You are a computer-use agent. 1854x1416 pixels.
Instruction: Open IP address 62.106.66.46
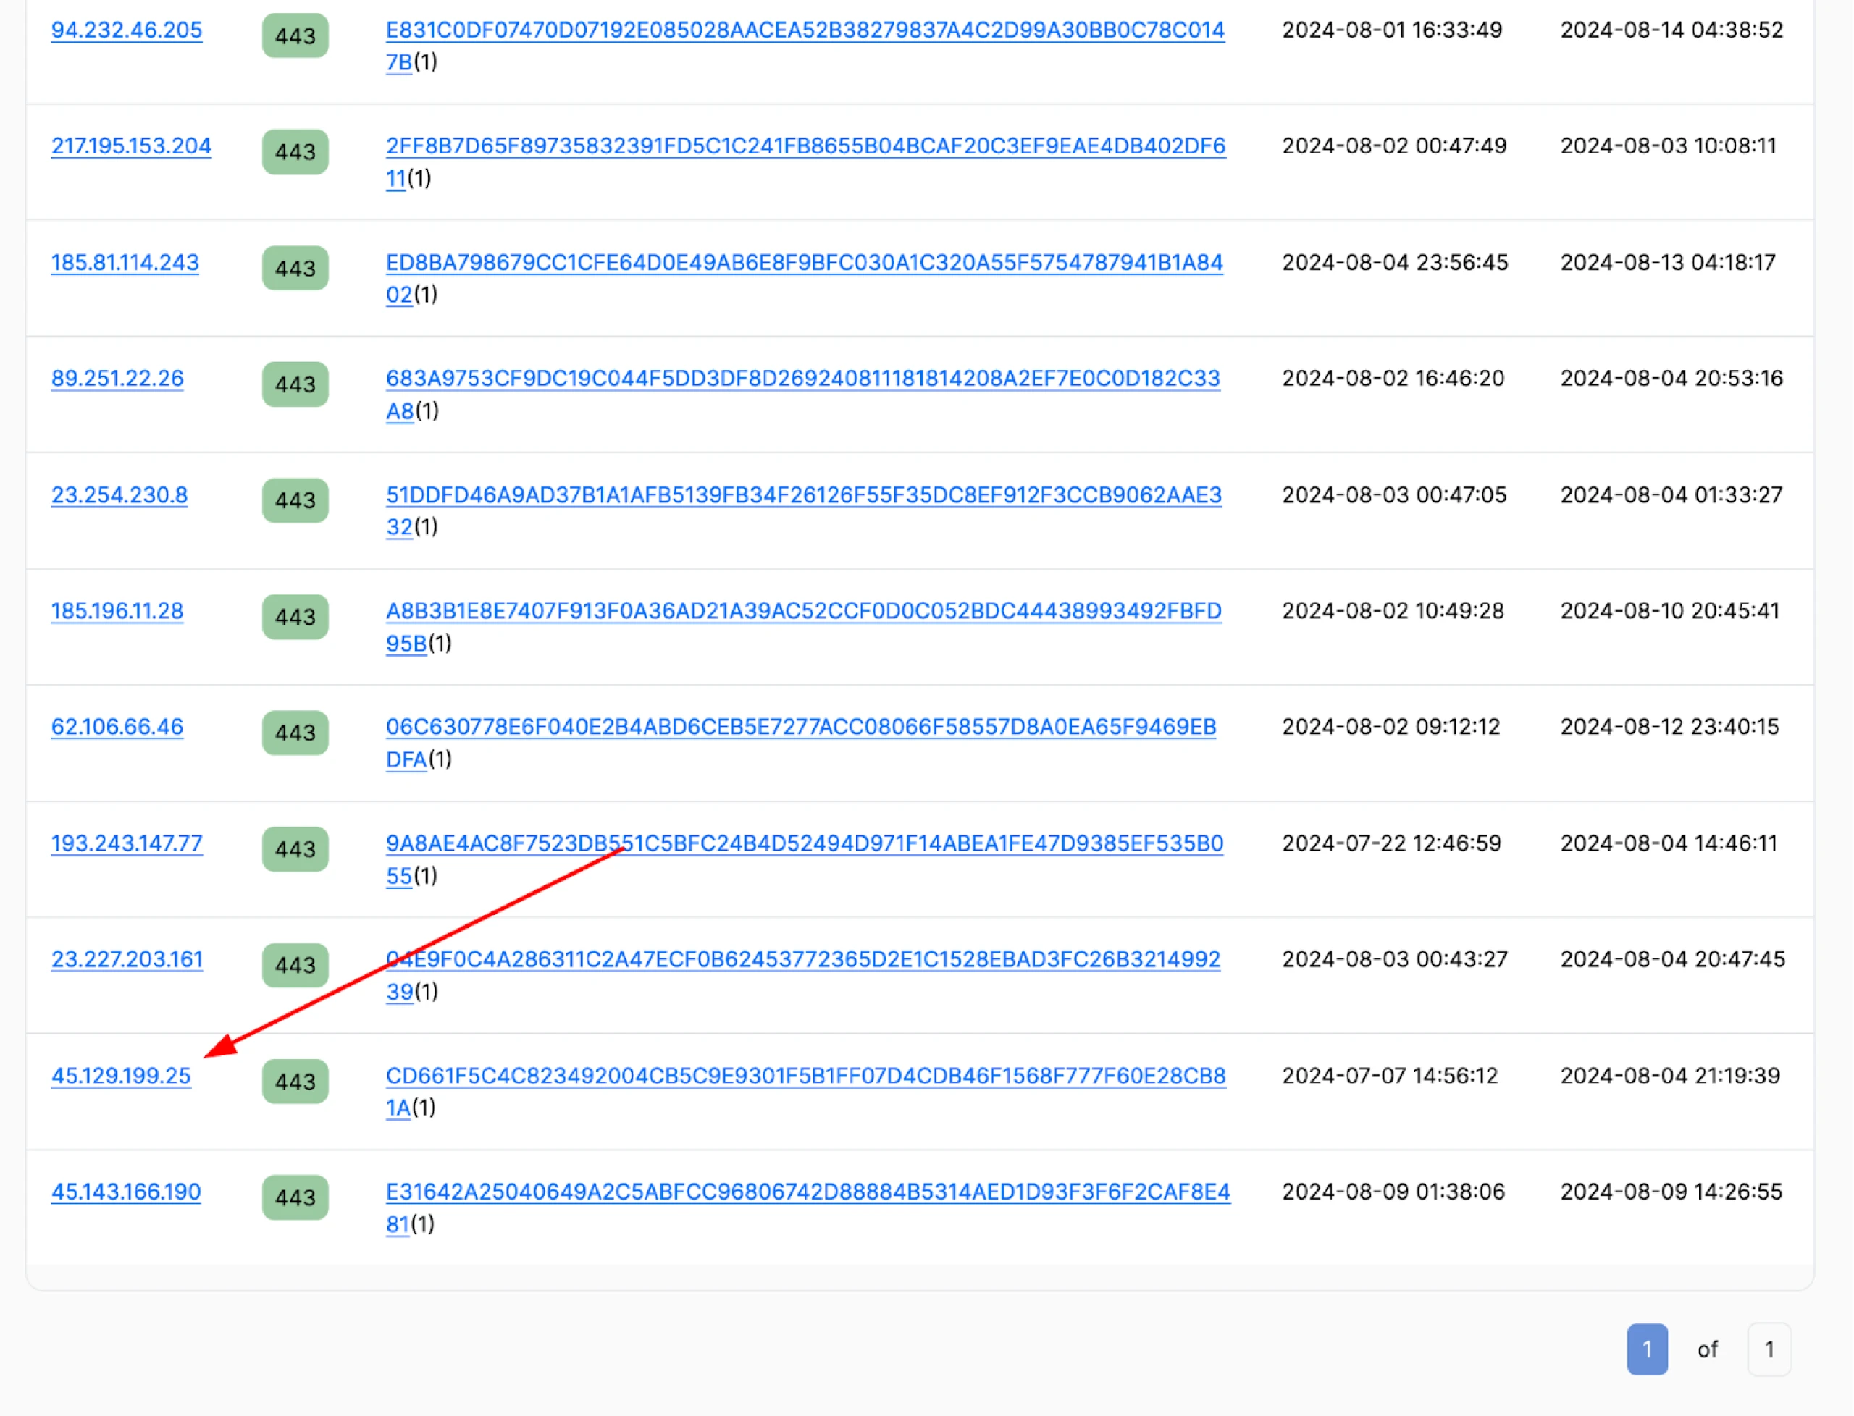coord(117,728)
